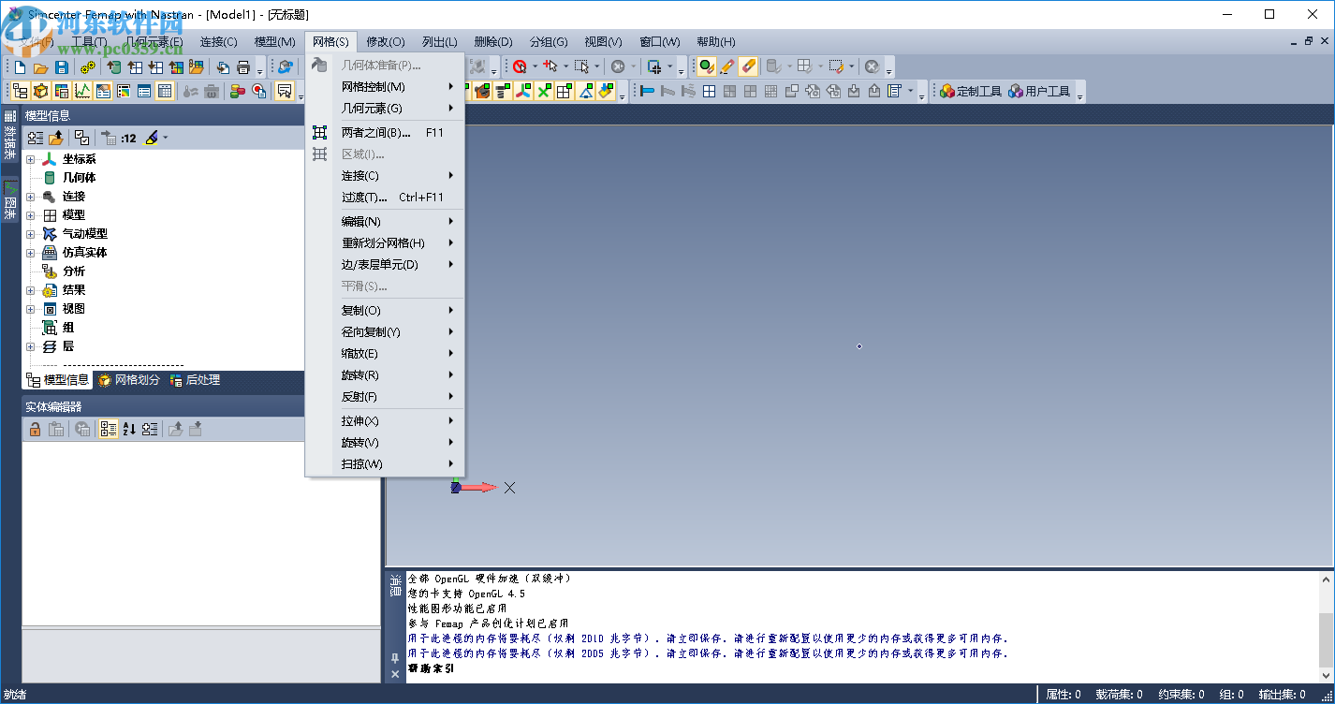Choose 复制(O) from the open mesh menu
1335x704 pixels.
(x=360, y=310)
